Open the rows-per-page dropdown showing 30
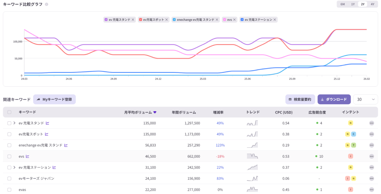This screenshot has width=381, height=194. pyautogui.click(x=365, y=100)
